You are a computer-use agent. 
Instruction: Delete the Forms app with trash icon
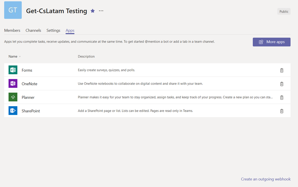point(281,70)
